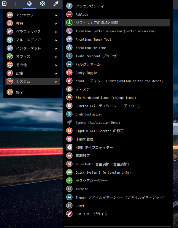178x228 pixels.
Task: Start Conky Toggle
Action: click(117, 72)
